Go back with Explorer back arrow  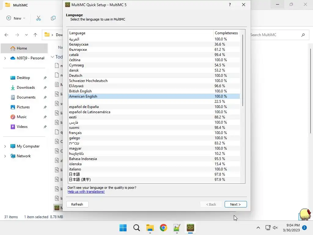click(6, 35)
